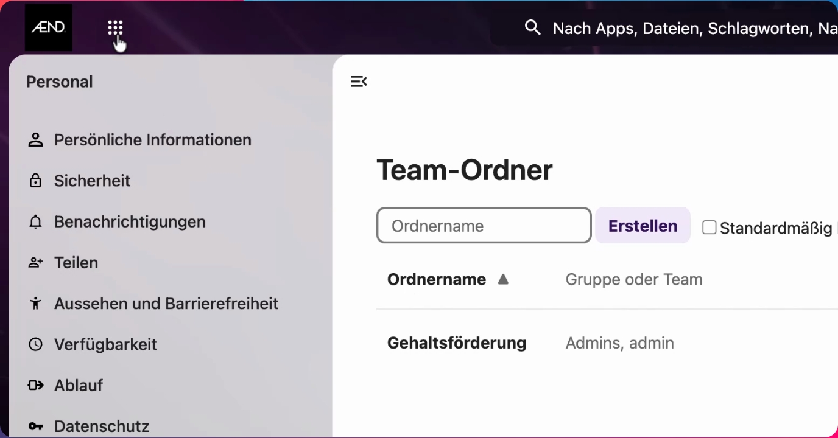Click the search magnifier icon
This screenshot has height=438, width=838.
[533, 27]
